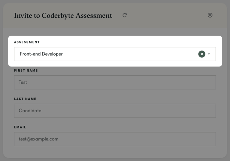
Task: Click the test@example.com placeholder text
Action: [x=38, y=139]
